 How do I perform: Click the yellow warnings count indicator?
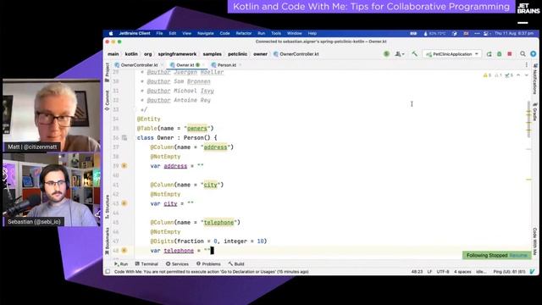[487, 75]
